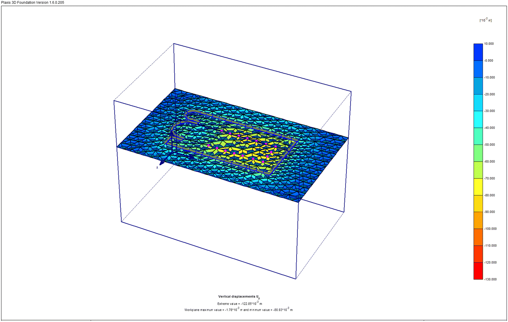Click the -20.000 legend value

[489, 94]
